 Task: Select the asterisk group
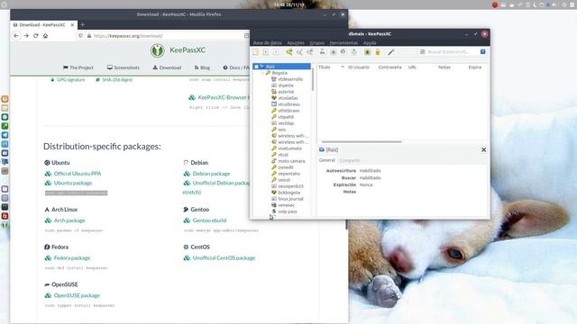coord(286,92)
